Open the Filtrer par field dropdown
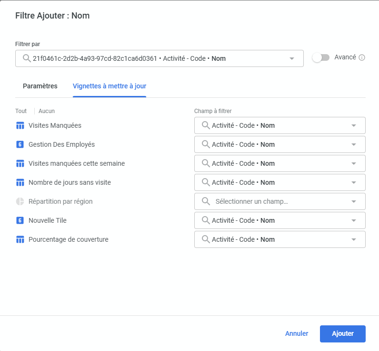 click(x=291, y=59)
